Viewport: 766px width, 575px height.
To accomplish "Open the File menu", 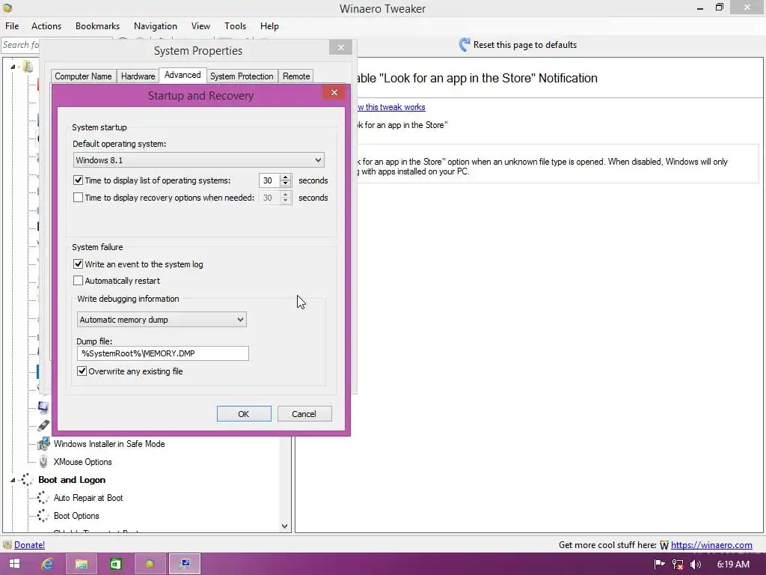I will pyautogui.click(x=12, y=26).
